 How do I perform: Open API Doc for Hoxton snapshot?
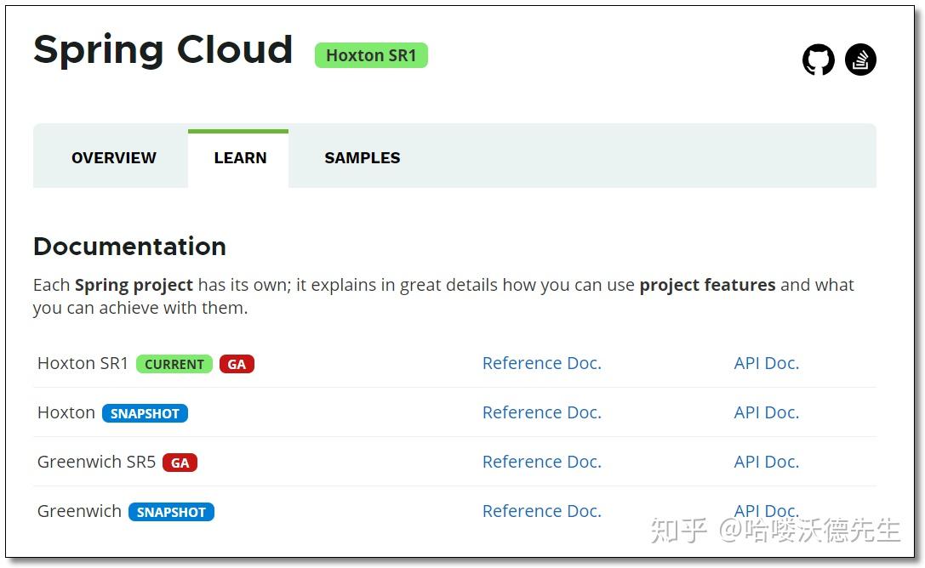766,412
